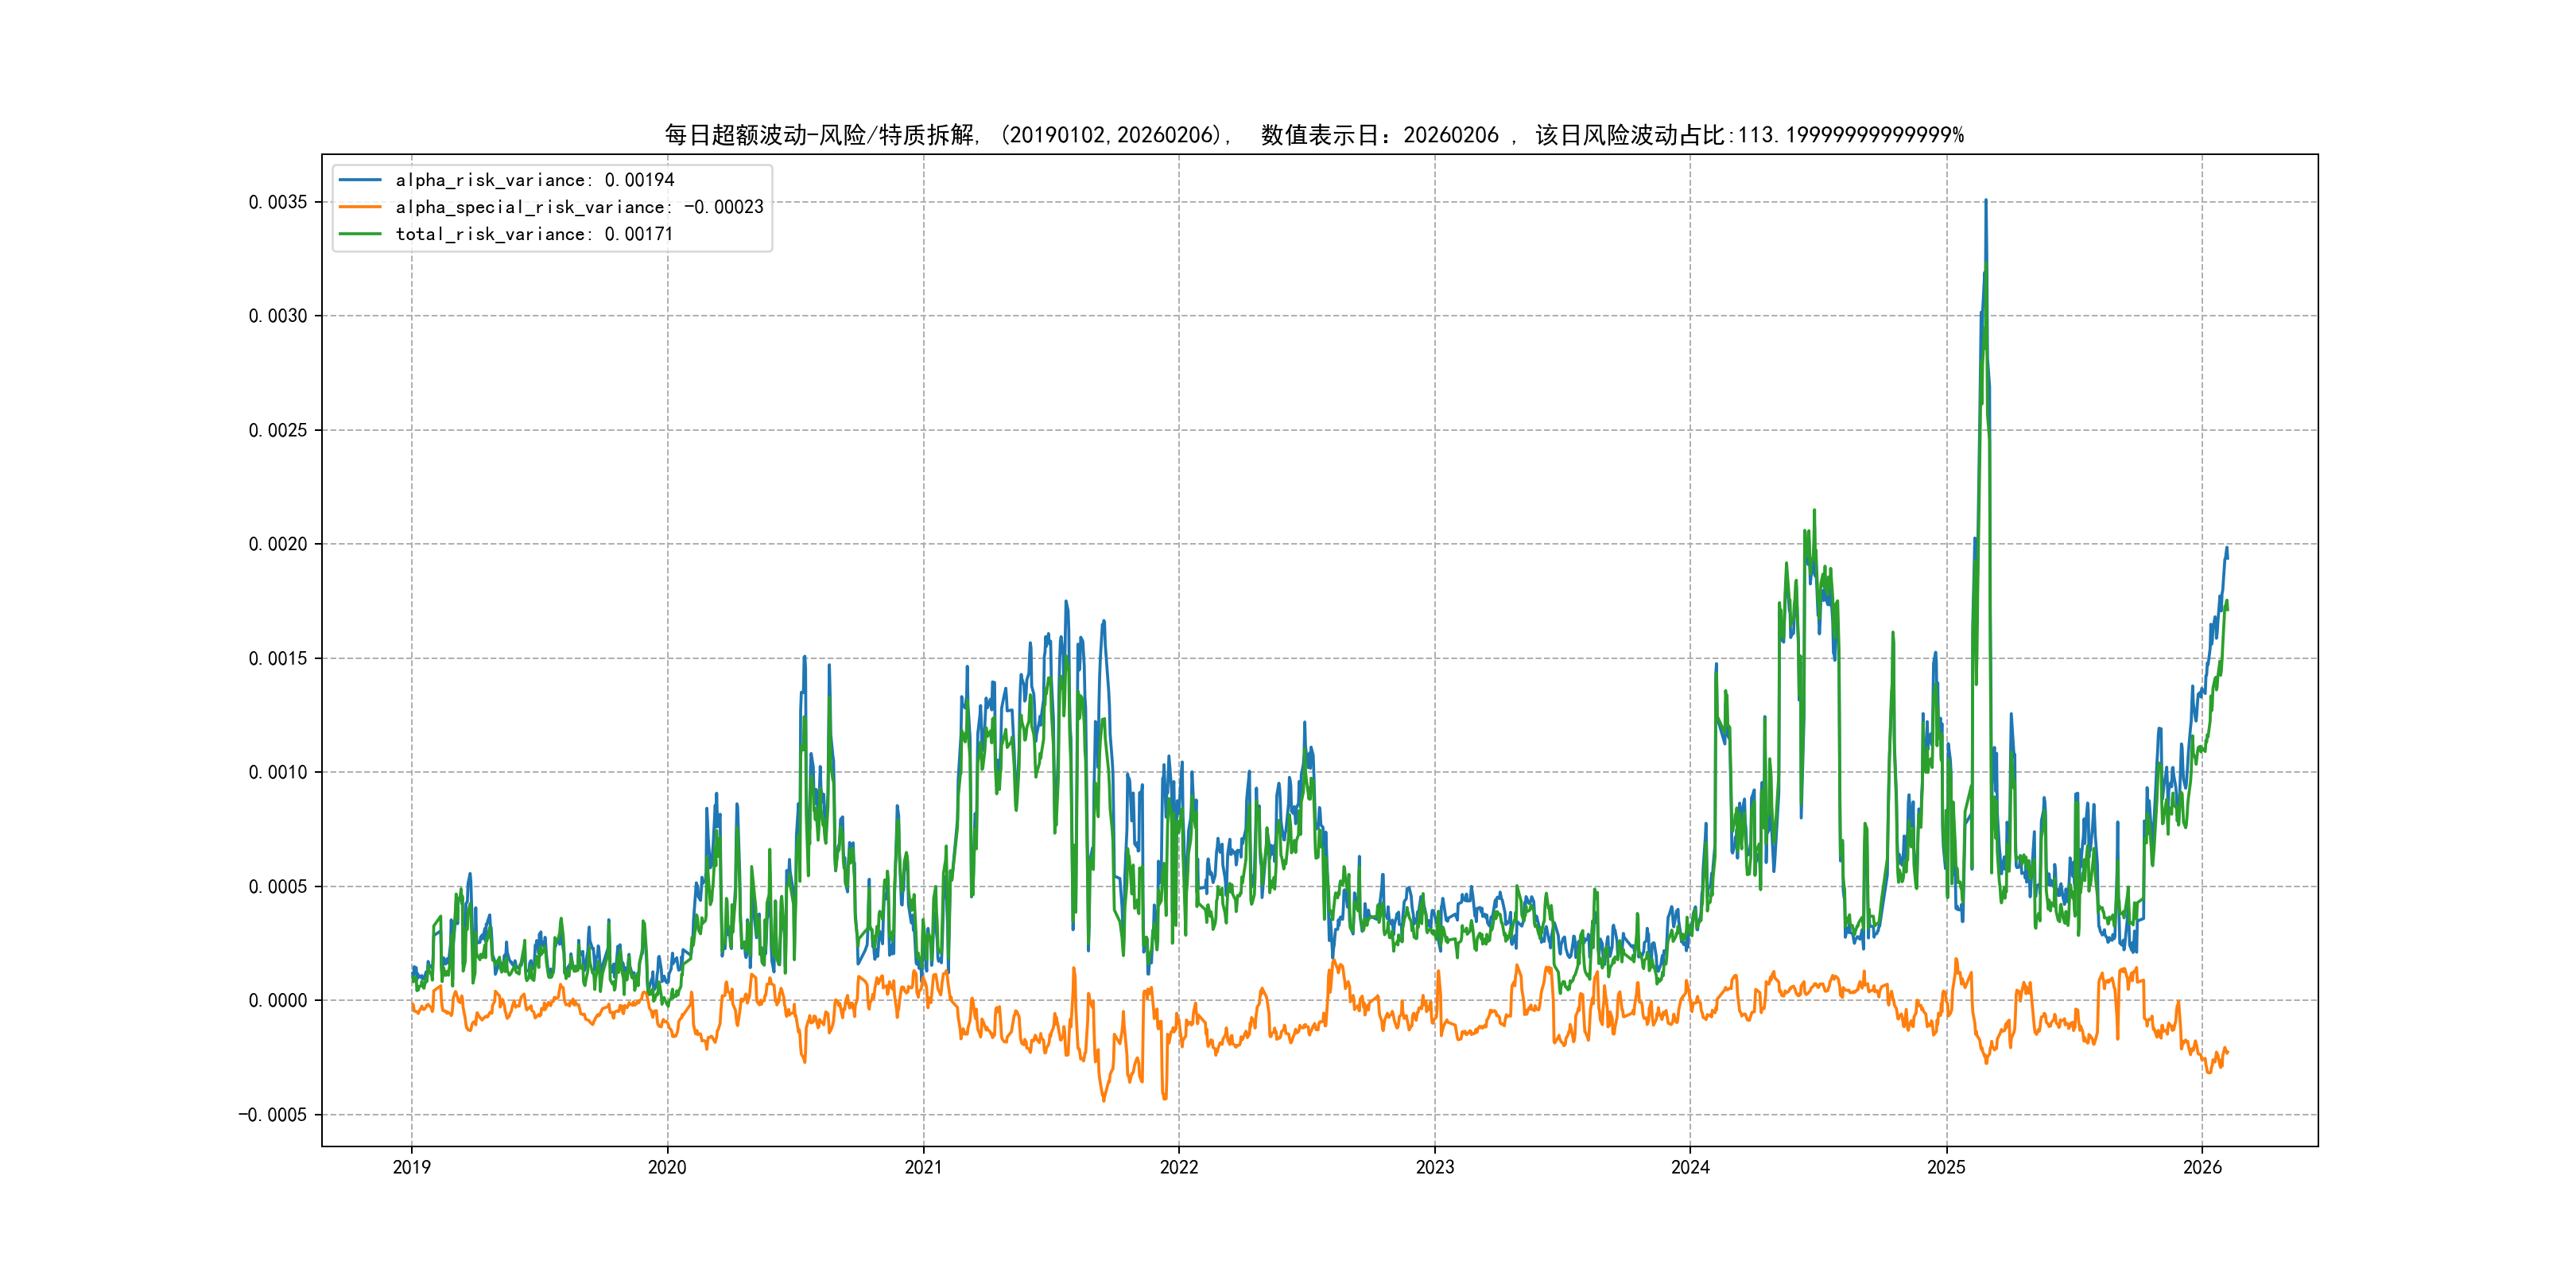The height and width of the screenshot is (1288, 2576).
Task: Click the -0.0005 y-axis tick label
Action: click(x=272, y=1115)
